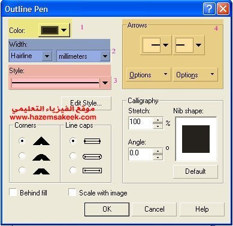Close the Outline Pen dialog
Image resolution: width=233 pixels, height=226 pixels.
pos(223,9)
